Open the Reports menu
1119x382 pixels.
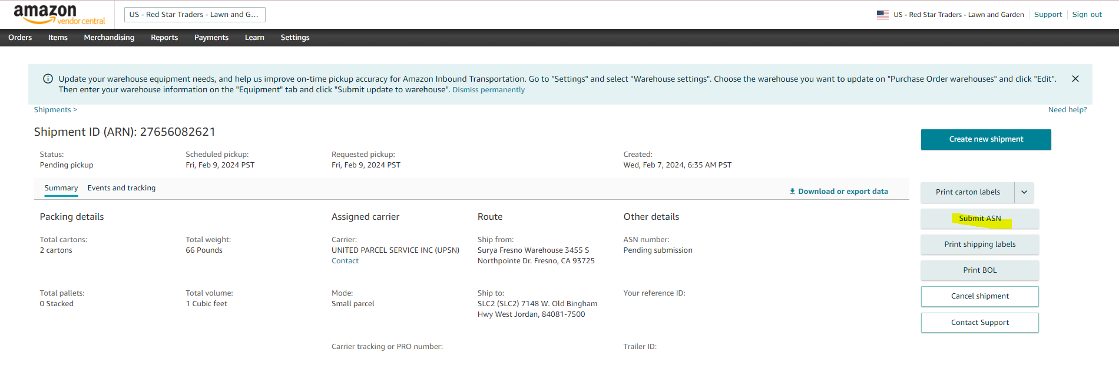tap(164, 38)
